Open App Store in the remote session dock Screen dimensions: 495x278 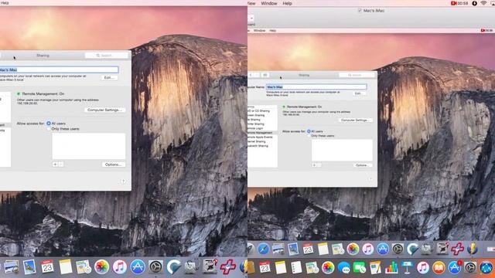(x=382, y=249)
